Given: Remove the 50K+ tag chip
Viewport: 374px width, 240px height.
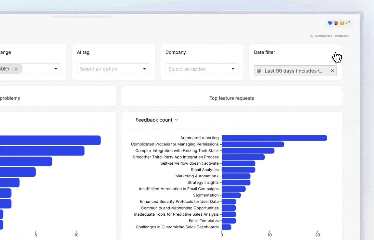Looking at the screenshot, I should click(16, 69).
